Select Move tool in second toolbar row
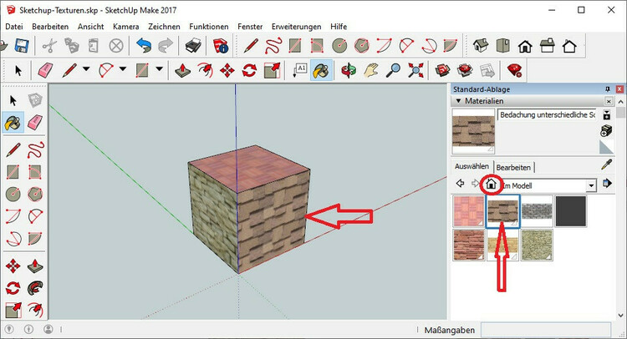The width and height of the screenshot is (627, 339). tap(227, 71)
